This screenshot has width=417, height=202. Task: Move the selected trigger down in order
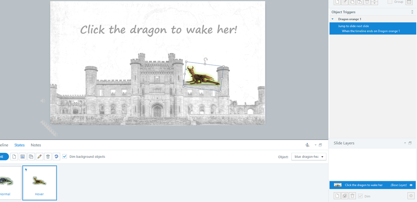(x=374, y=3)
